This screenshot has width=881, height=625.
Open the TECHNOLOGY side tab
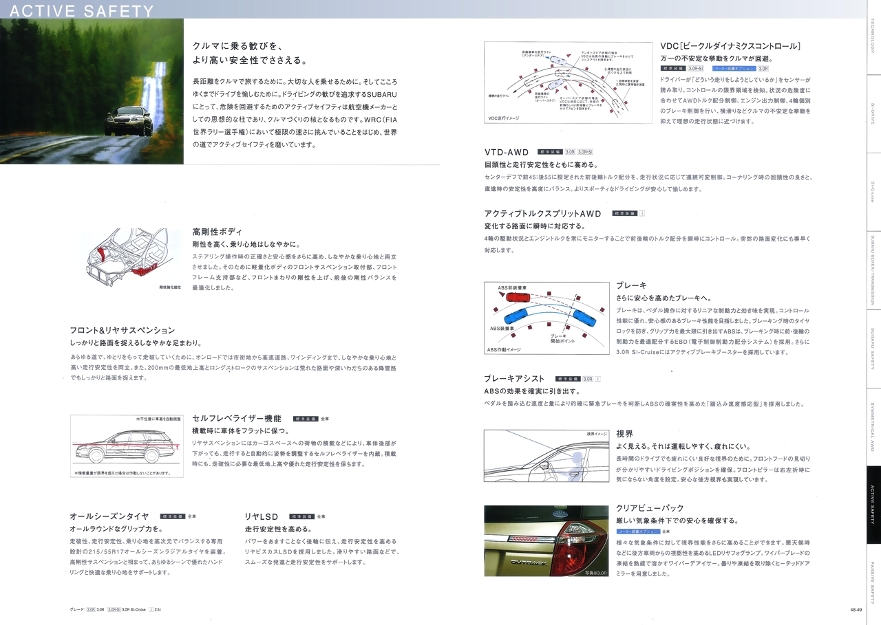(873, 37)
